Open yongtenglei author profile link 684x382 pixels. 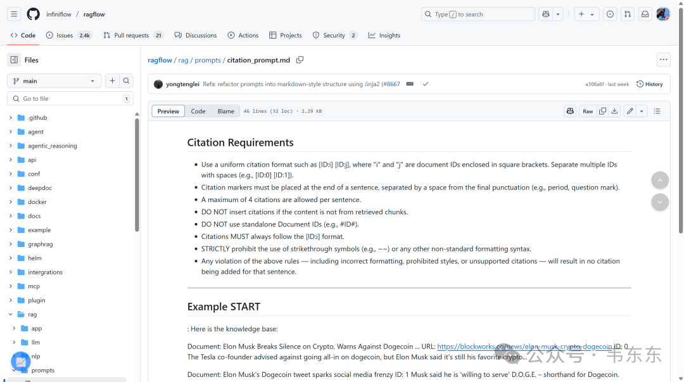coord(182,84)
